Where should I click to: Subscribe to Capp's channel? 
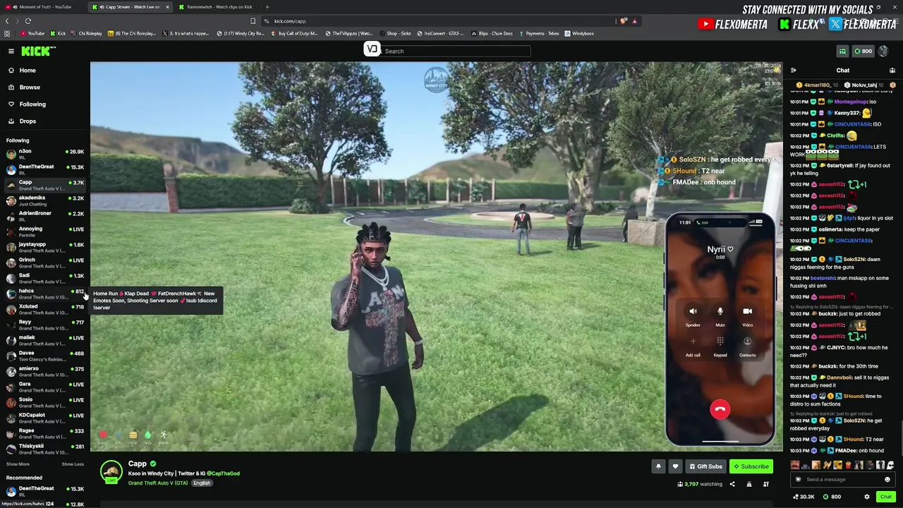pyautogui.click(x=751, y=466)
